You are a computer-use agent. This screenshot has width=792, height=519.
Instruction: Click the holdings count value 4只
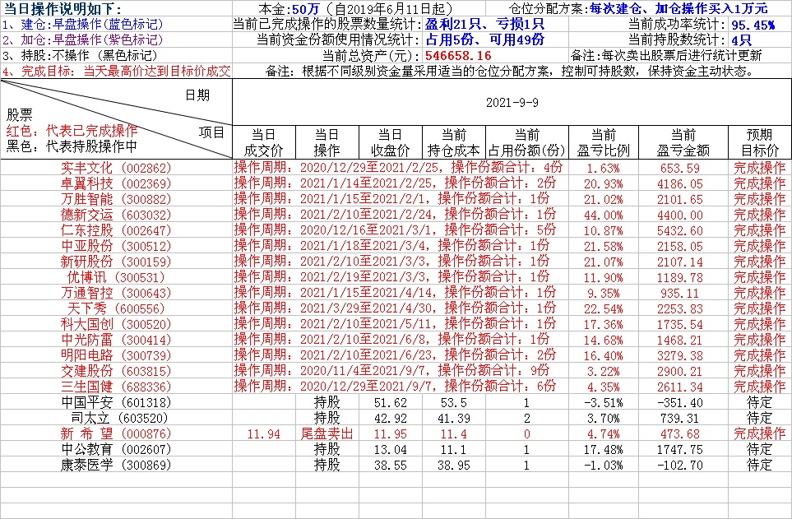[742, 40]
